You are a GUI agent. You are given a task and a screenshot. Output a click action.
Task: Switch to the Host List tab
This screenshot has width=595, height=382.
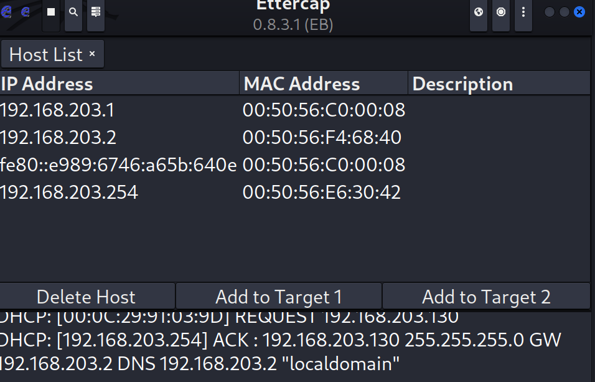[x=46, y=54]
